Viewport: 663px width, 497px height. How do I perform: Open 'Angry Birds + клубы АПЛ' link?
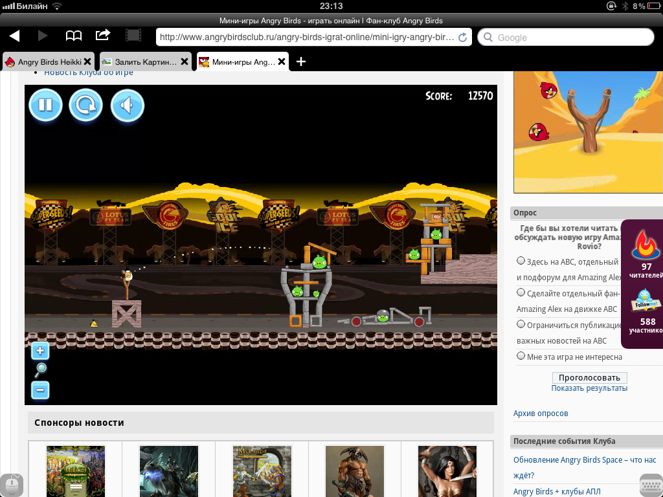[x=556, y=492]
